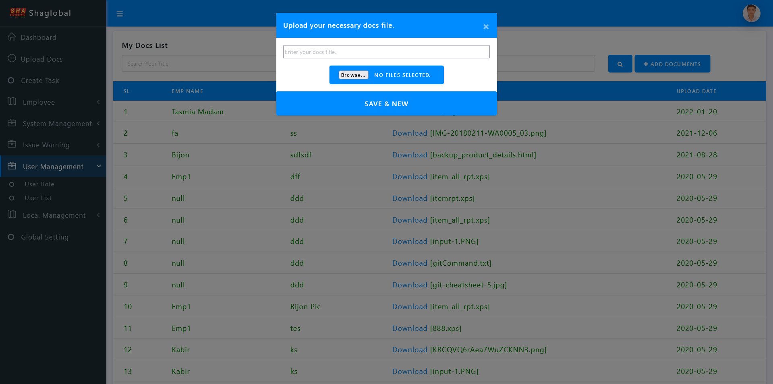
Task: Click the docs title input field
Action: [386, 52]
